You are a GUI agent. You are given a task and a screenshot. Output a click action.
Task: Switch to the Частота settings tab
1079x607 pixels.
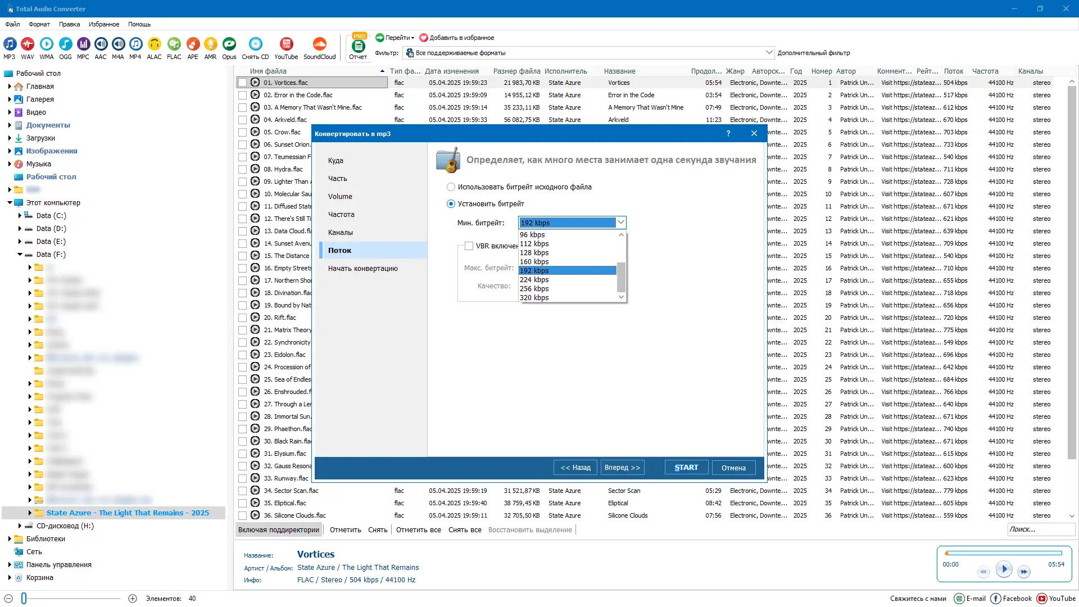click(341, 215)
